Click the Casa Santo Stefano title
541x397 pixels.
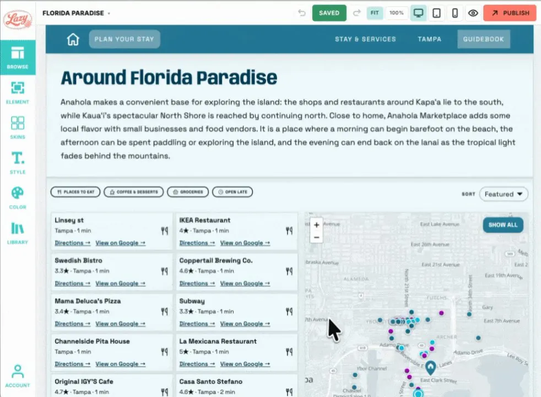[x=211, y=382]
